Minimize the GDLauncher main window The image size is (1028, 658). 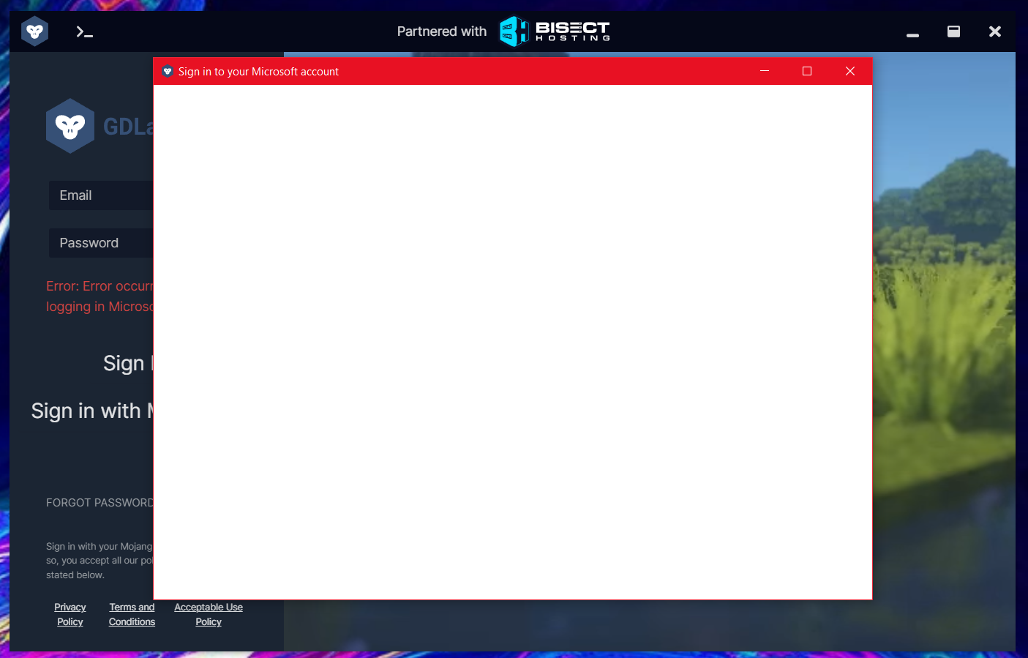tap(912, 31)
